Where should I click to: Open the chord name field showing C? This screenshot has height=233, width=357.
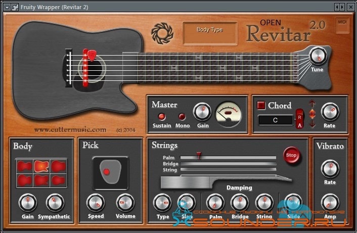[275, 120]
